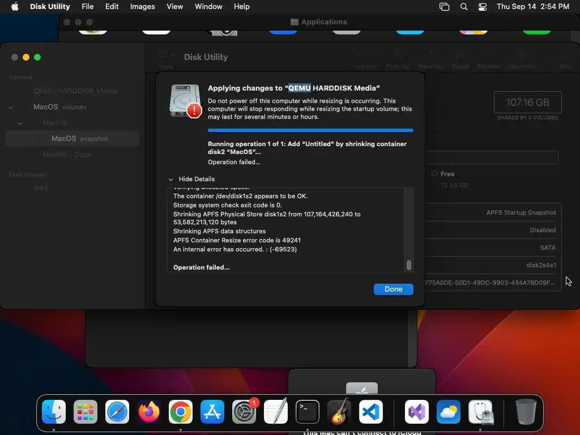Click the hard disk warning icon in dialog

[185, 101]
